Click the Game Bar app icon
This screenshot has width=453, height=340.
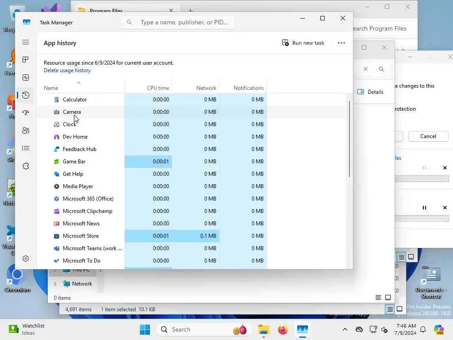click(x=57, y=162)
